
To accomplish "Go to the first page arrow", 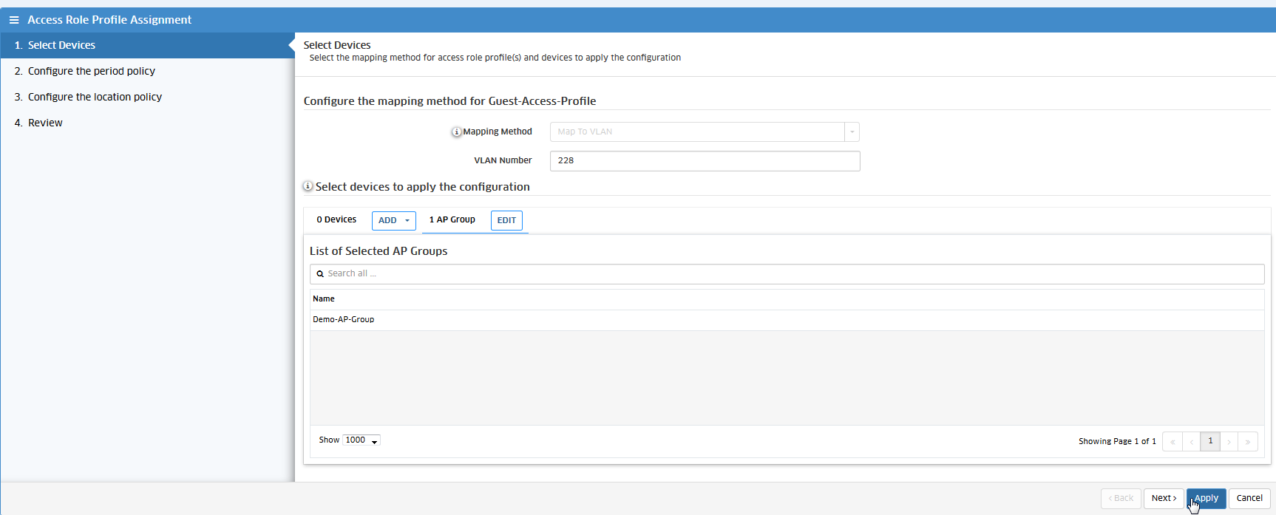I will tap(1173, 442).
